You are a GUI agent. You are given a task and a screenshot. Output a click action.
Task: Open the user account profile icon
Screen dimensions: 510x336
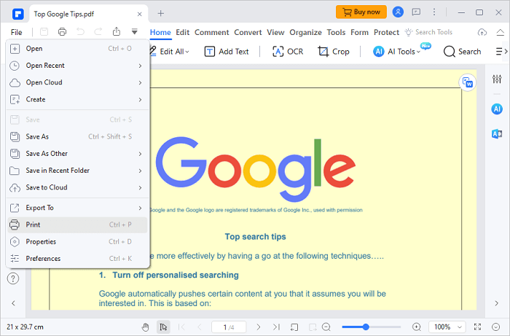[398, 12]
